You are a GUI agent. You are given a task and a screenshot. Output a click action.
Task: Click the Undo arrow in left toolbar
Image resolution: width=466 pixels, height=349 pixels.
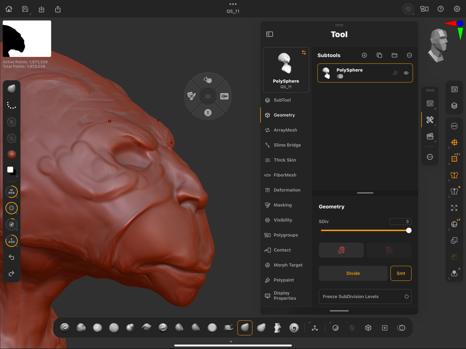click(x=11, y=257)
